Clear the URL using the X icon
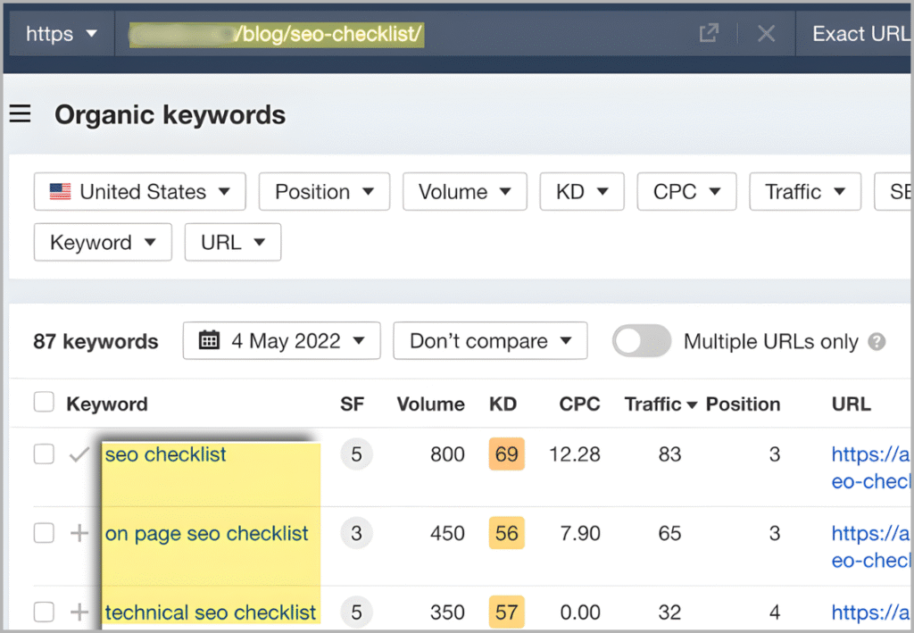The width and height of the screenshot is (914, 633). [x=766, y=33]
